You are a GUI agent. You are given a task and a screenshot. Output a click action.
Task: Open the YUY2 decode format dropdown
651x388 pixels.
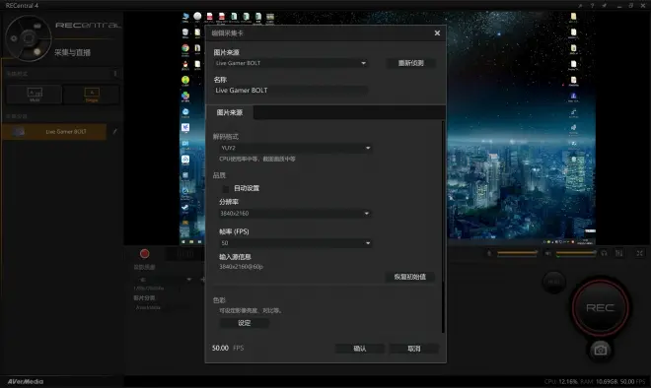(295, 148)
